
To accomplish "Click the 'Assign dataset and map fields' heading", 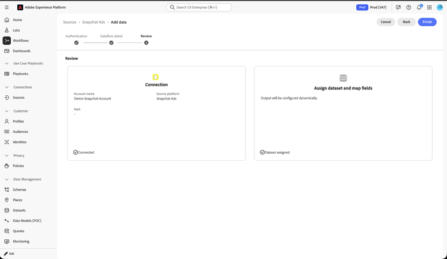I will (x=343, y=88).
